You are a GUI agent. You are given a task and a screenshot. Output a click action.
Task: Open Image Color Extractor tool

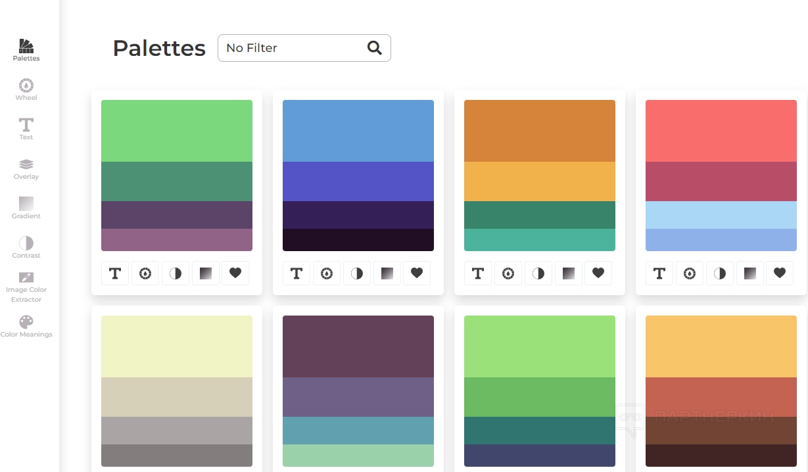coord(26,287)
